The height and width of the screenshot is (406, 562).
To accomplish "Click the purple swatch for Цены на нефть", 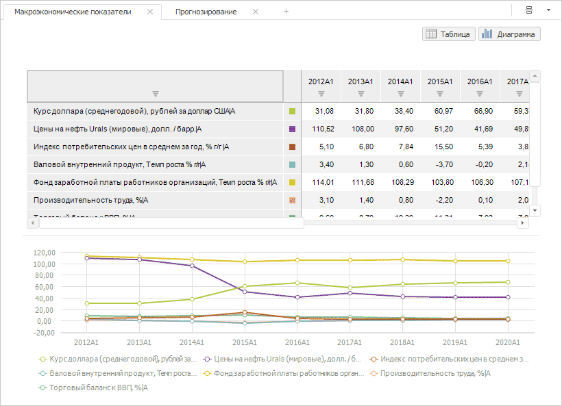I will (x=293, y=128).
